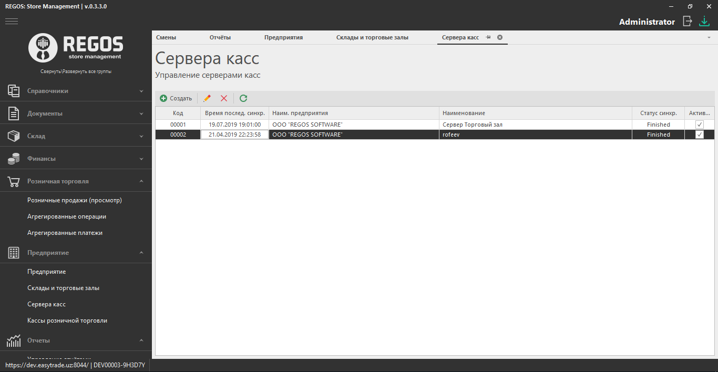The image size is (718, 372).
Task: Close the Сервера касс tab
Action: click(x=500, y=37)
